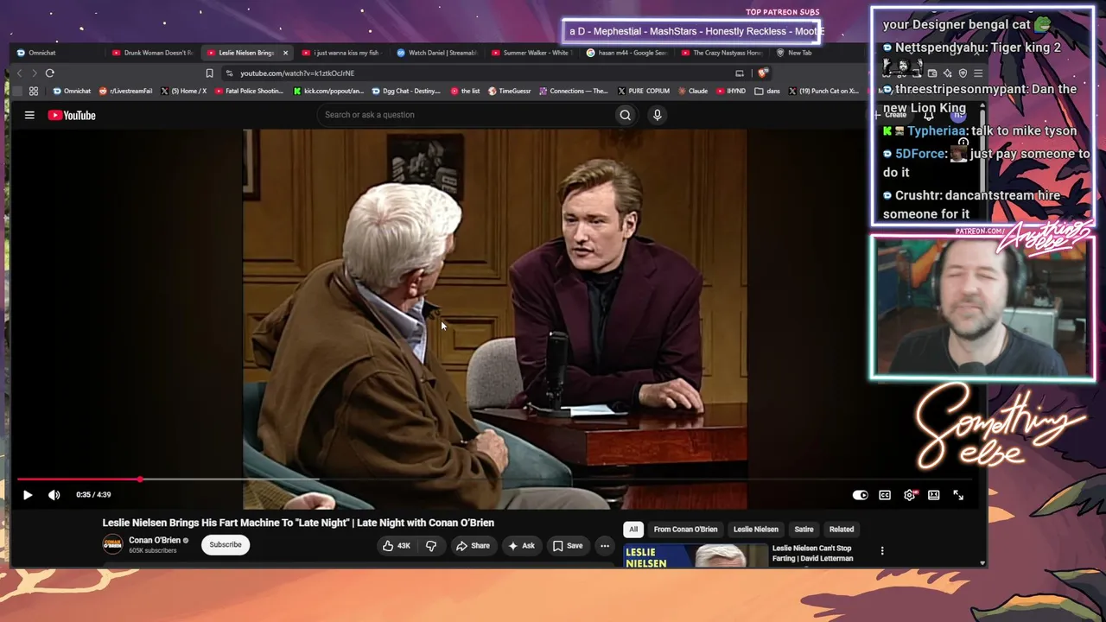This screenshot has width=1106, height=622.
Task: Toggle the autoplay switch
Action: click(860, 495)
